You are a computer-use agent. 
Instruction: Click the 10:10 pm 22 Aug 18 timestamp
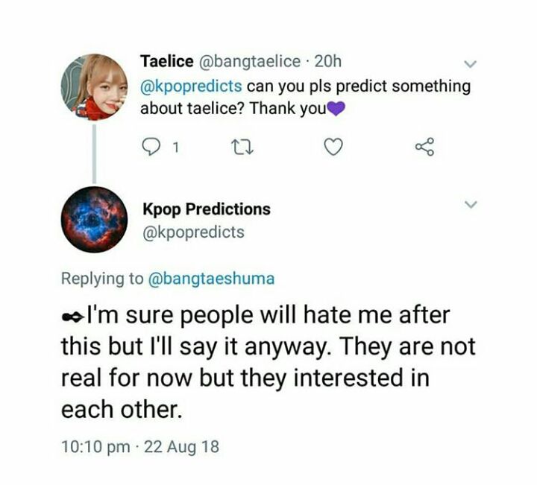click(x=140, y=447)
